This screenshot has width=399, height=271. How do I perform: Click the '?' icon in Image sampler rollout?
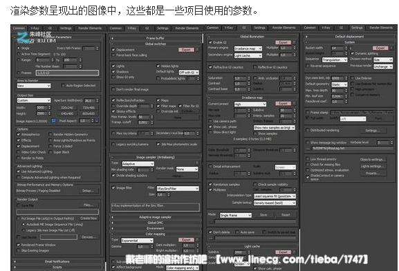197,162
